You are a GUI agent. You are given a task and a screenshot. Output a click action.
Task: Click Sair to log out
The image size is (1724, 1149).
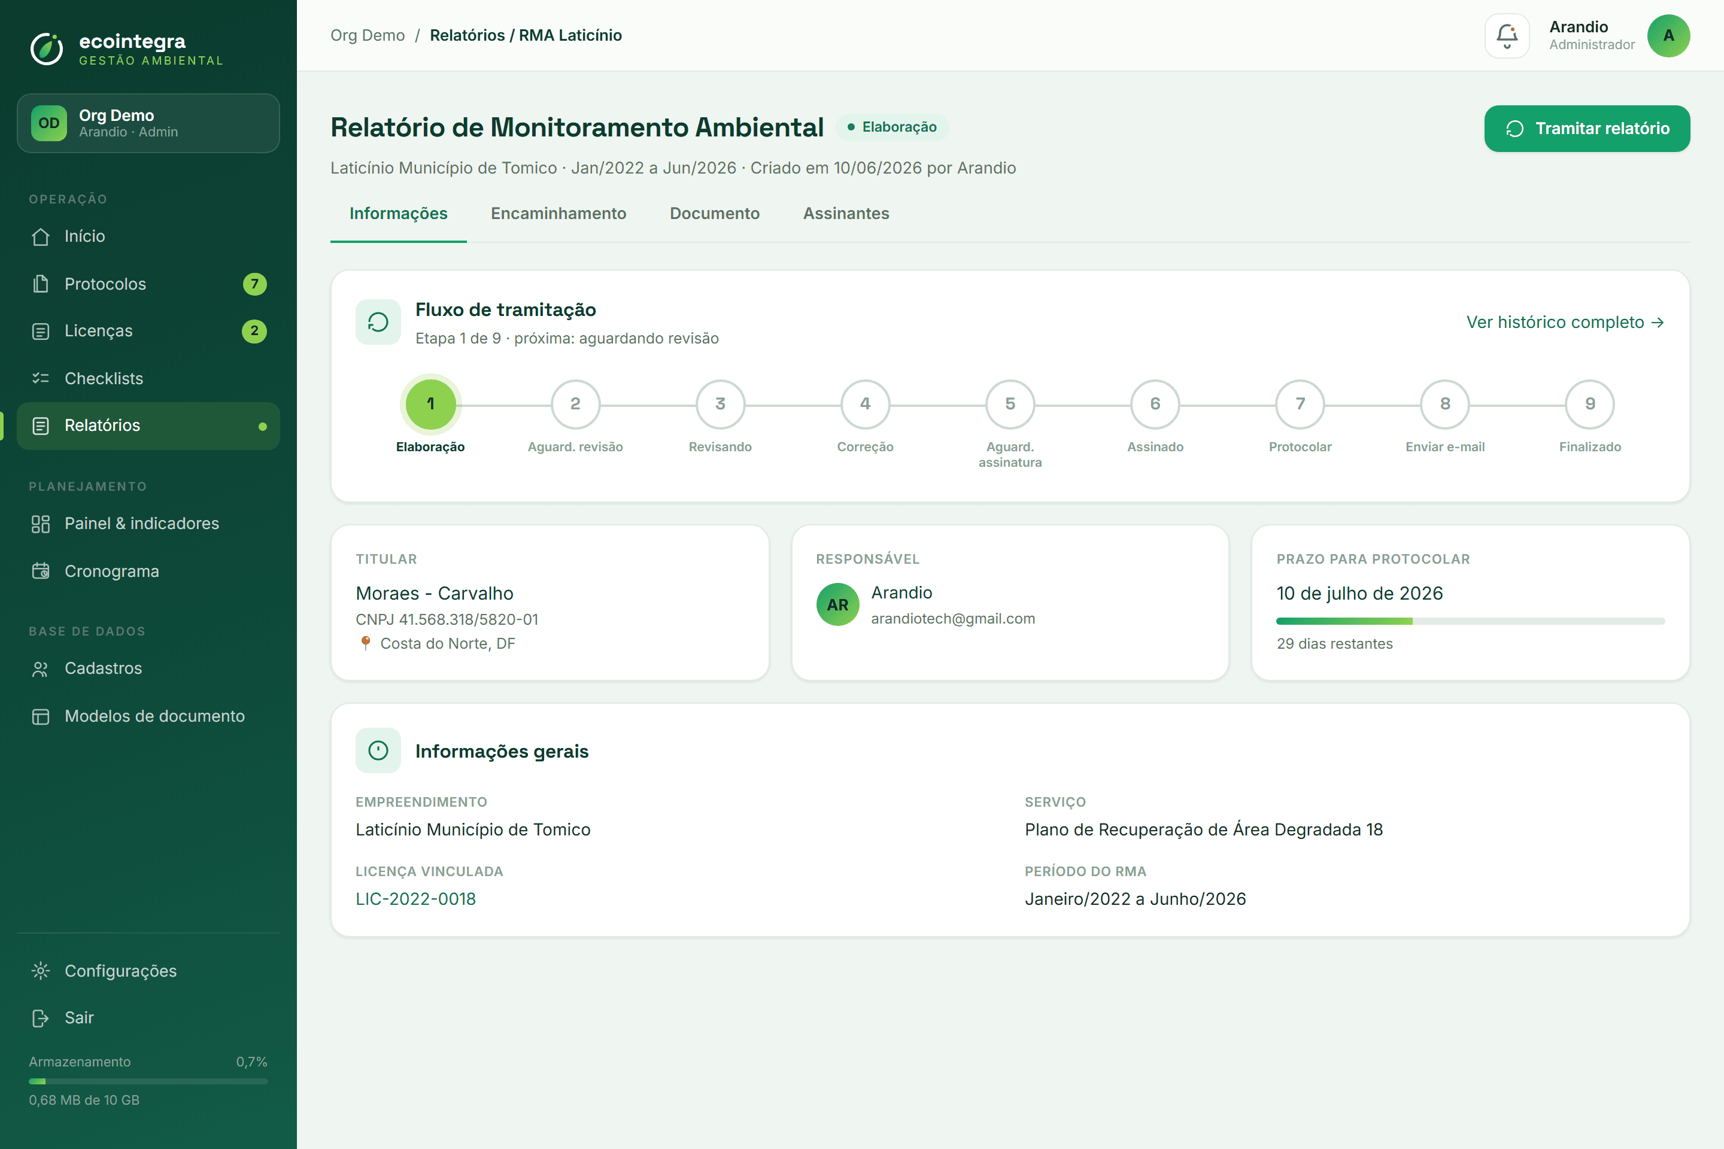click(x=148, y=1018)
